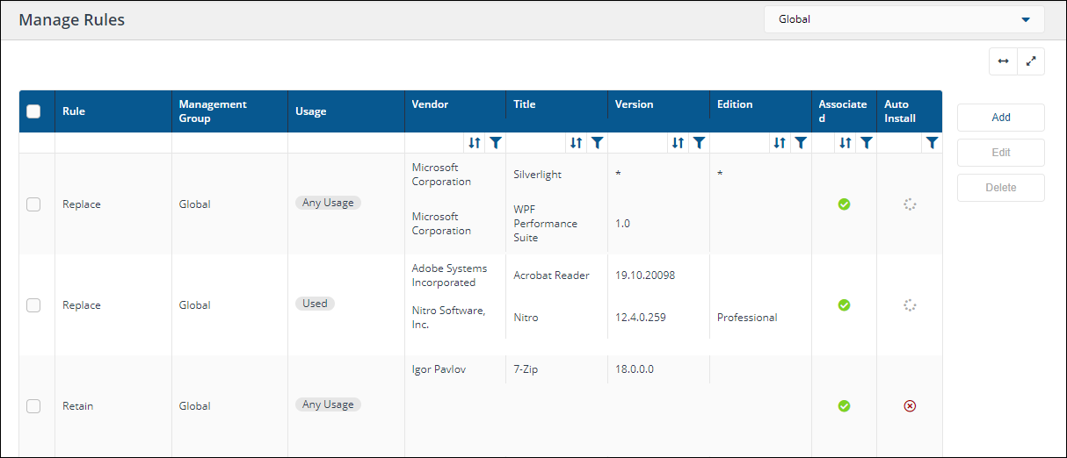The image size is (1067, 458).
Task: Click the Rule column header
Action: (74, 111)
